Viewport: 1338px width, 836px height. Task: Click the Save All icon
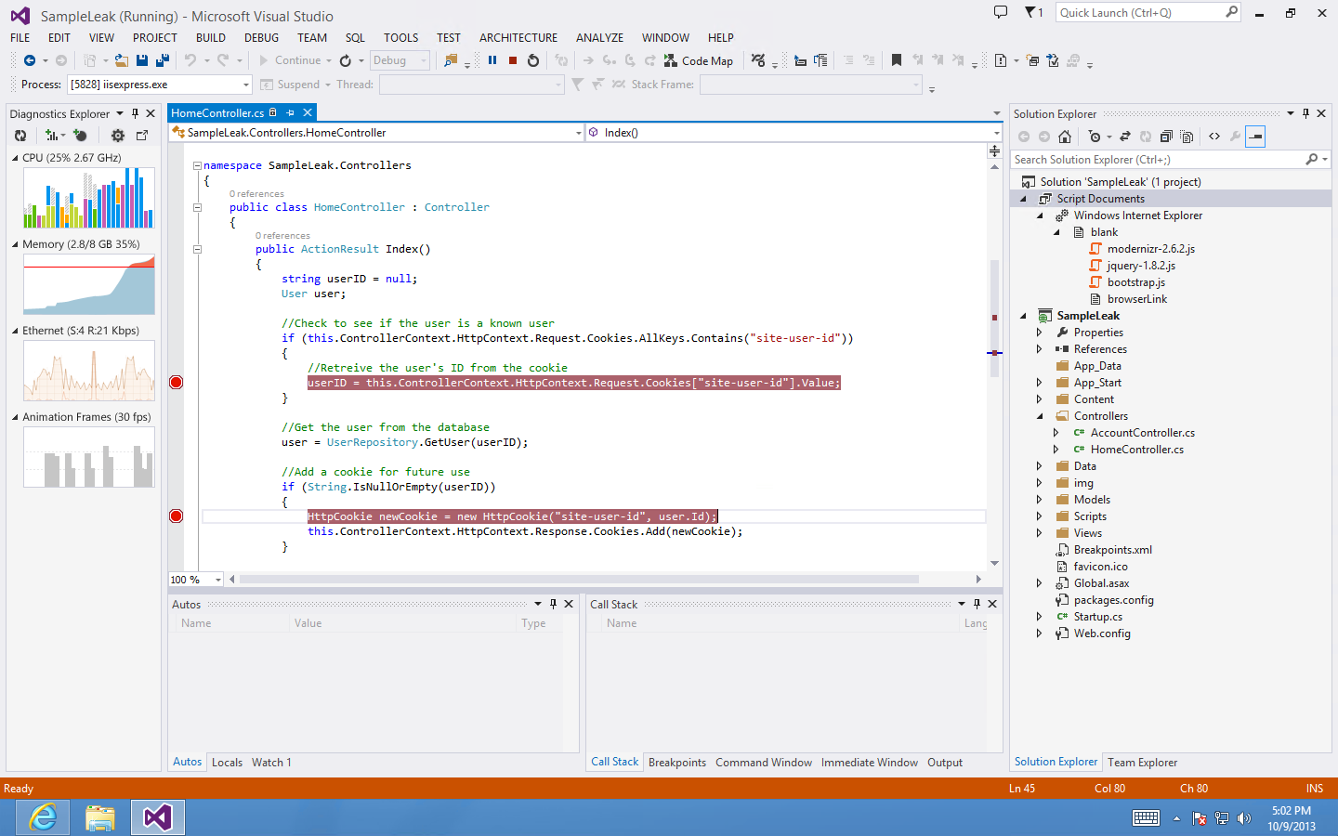coord(163,60)
